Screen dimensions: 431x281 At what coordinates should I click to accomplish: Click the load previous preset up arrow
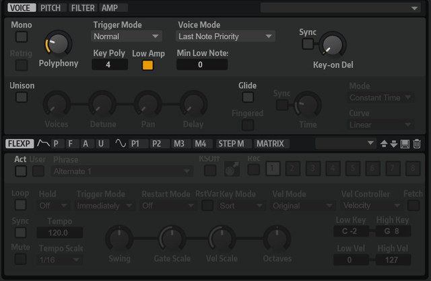[384, 144]
